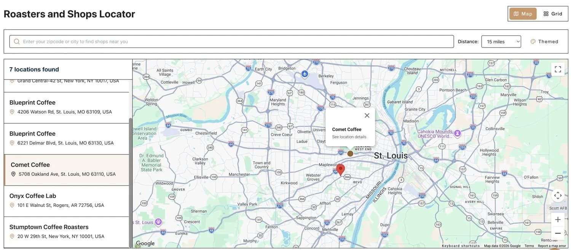The width and height of the screenshot is (571, 250).
Task: Focus the zipcode or city search field
Action: coord(231,41)
